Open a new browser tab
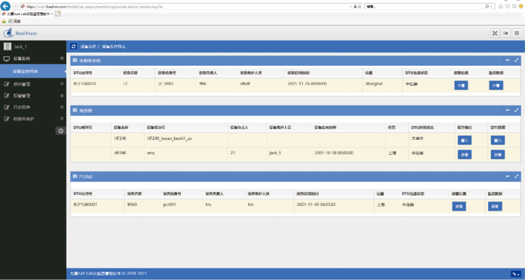The image size is (525, 280). [x=58, y=14]
